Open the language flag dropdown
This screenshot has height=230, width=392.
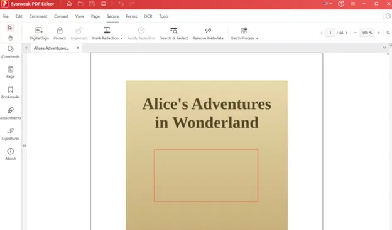328,4
